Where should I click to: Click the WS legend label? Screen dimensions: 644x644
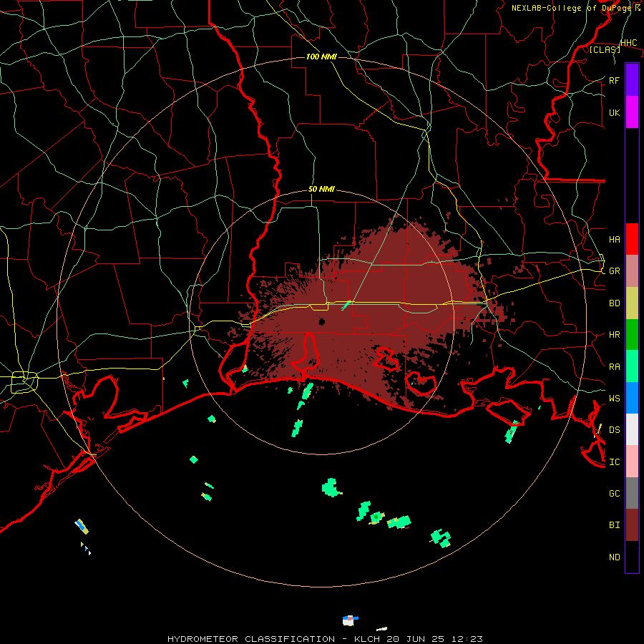615,398
